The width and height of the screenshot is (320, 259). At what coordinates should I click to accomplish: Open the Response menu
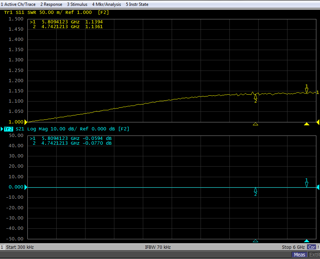[51, 4]
